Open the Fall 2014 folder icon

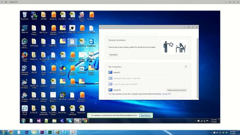click(x=43, y=16)
